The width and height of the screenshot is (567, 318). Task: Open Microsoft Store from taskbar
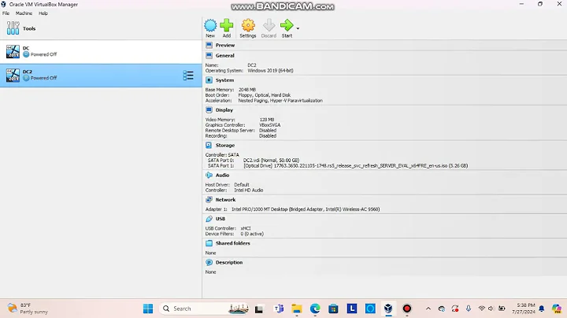pos(333,309)
